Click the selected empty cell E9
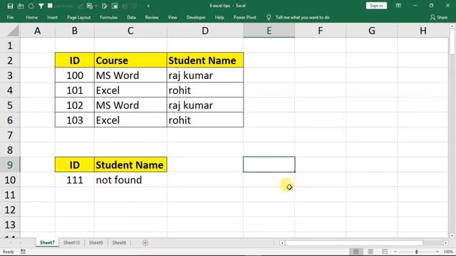Screen dimensions: 456x256 click(x=269, y=164)
